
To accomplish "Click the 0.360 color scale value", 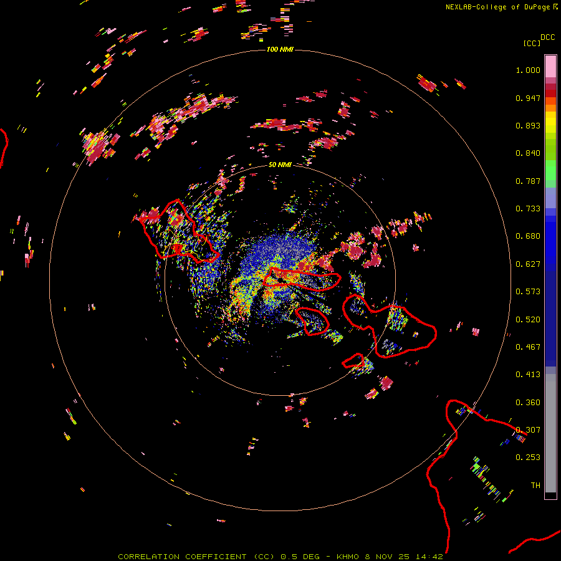I will pos(528,403).
